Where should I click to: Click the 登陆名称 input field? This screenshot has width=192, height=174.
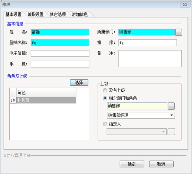point(60,43)
